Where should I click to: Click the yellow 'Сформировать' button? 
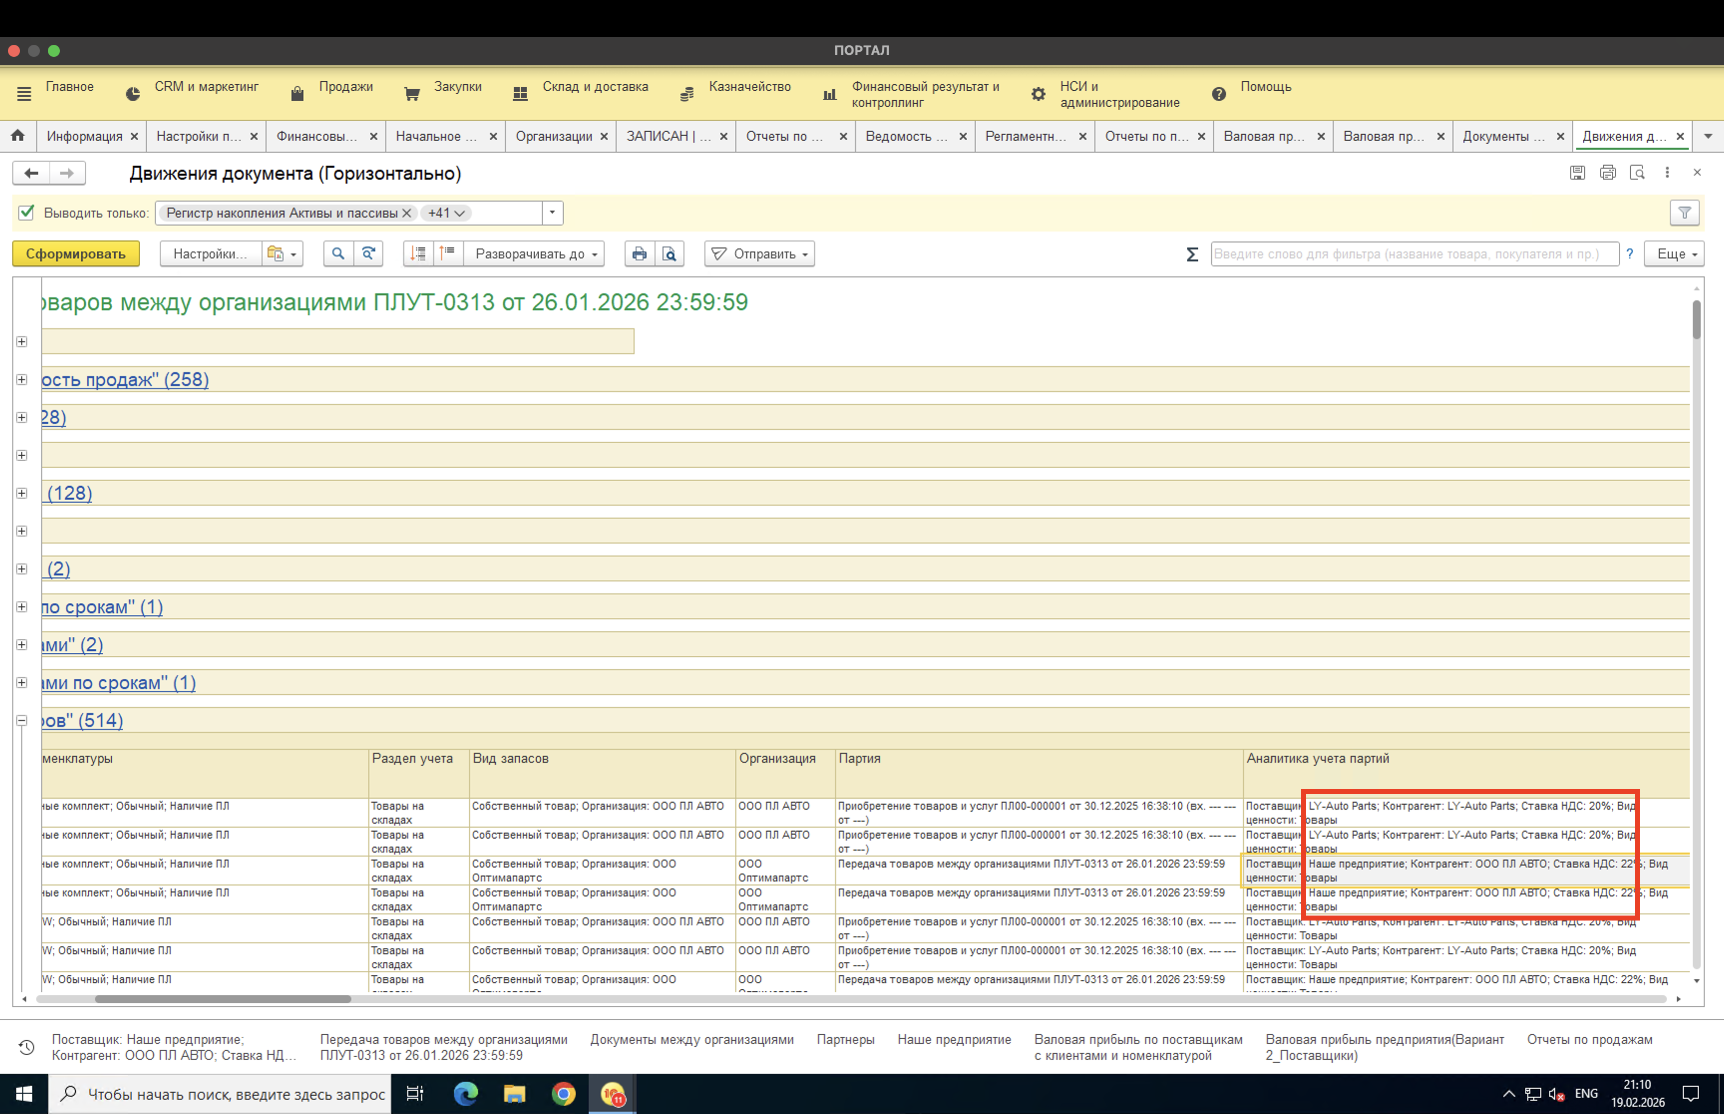tap(76, 254)
